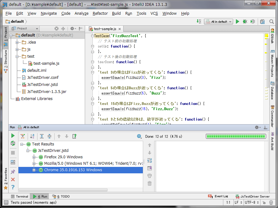Open Run panel settings gear
The width and height of the screenshot is (278, 208).
tap(257, 127)
